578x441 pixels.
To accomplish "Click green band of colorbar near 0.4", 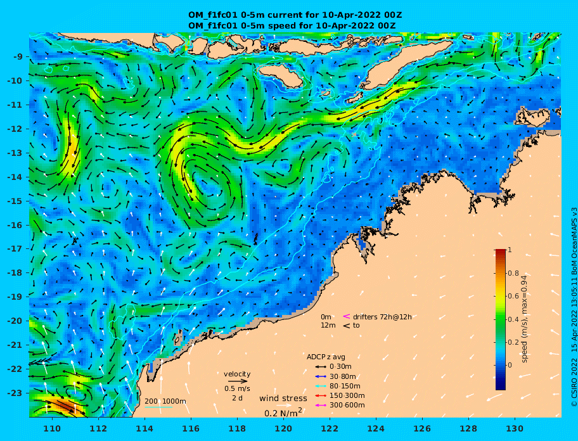I will [x=501, y=319].
